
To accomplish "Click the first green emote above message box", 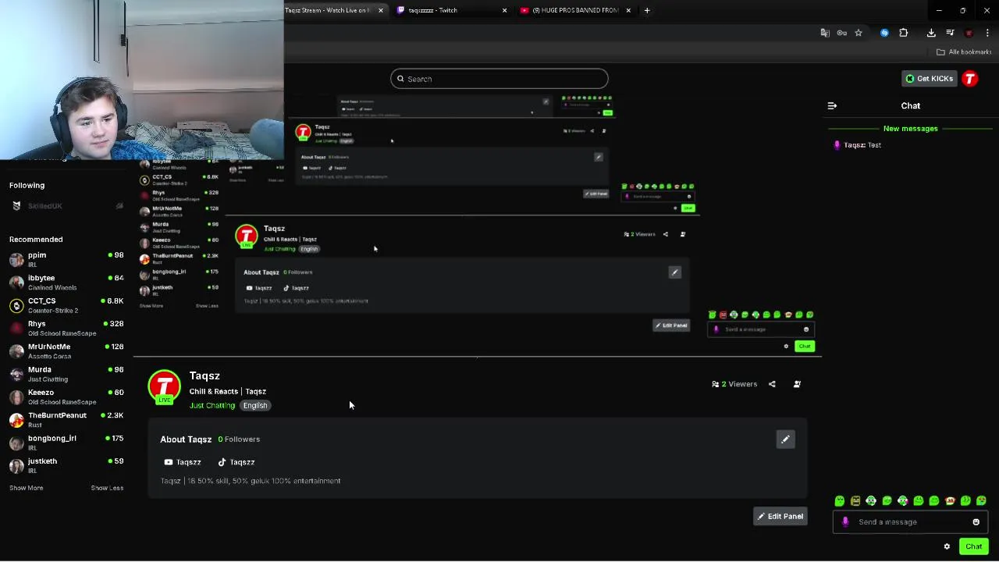I will [840, 501].
